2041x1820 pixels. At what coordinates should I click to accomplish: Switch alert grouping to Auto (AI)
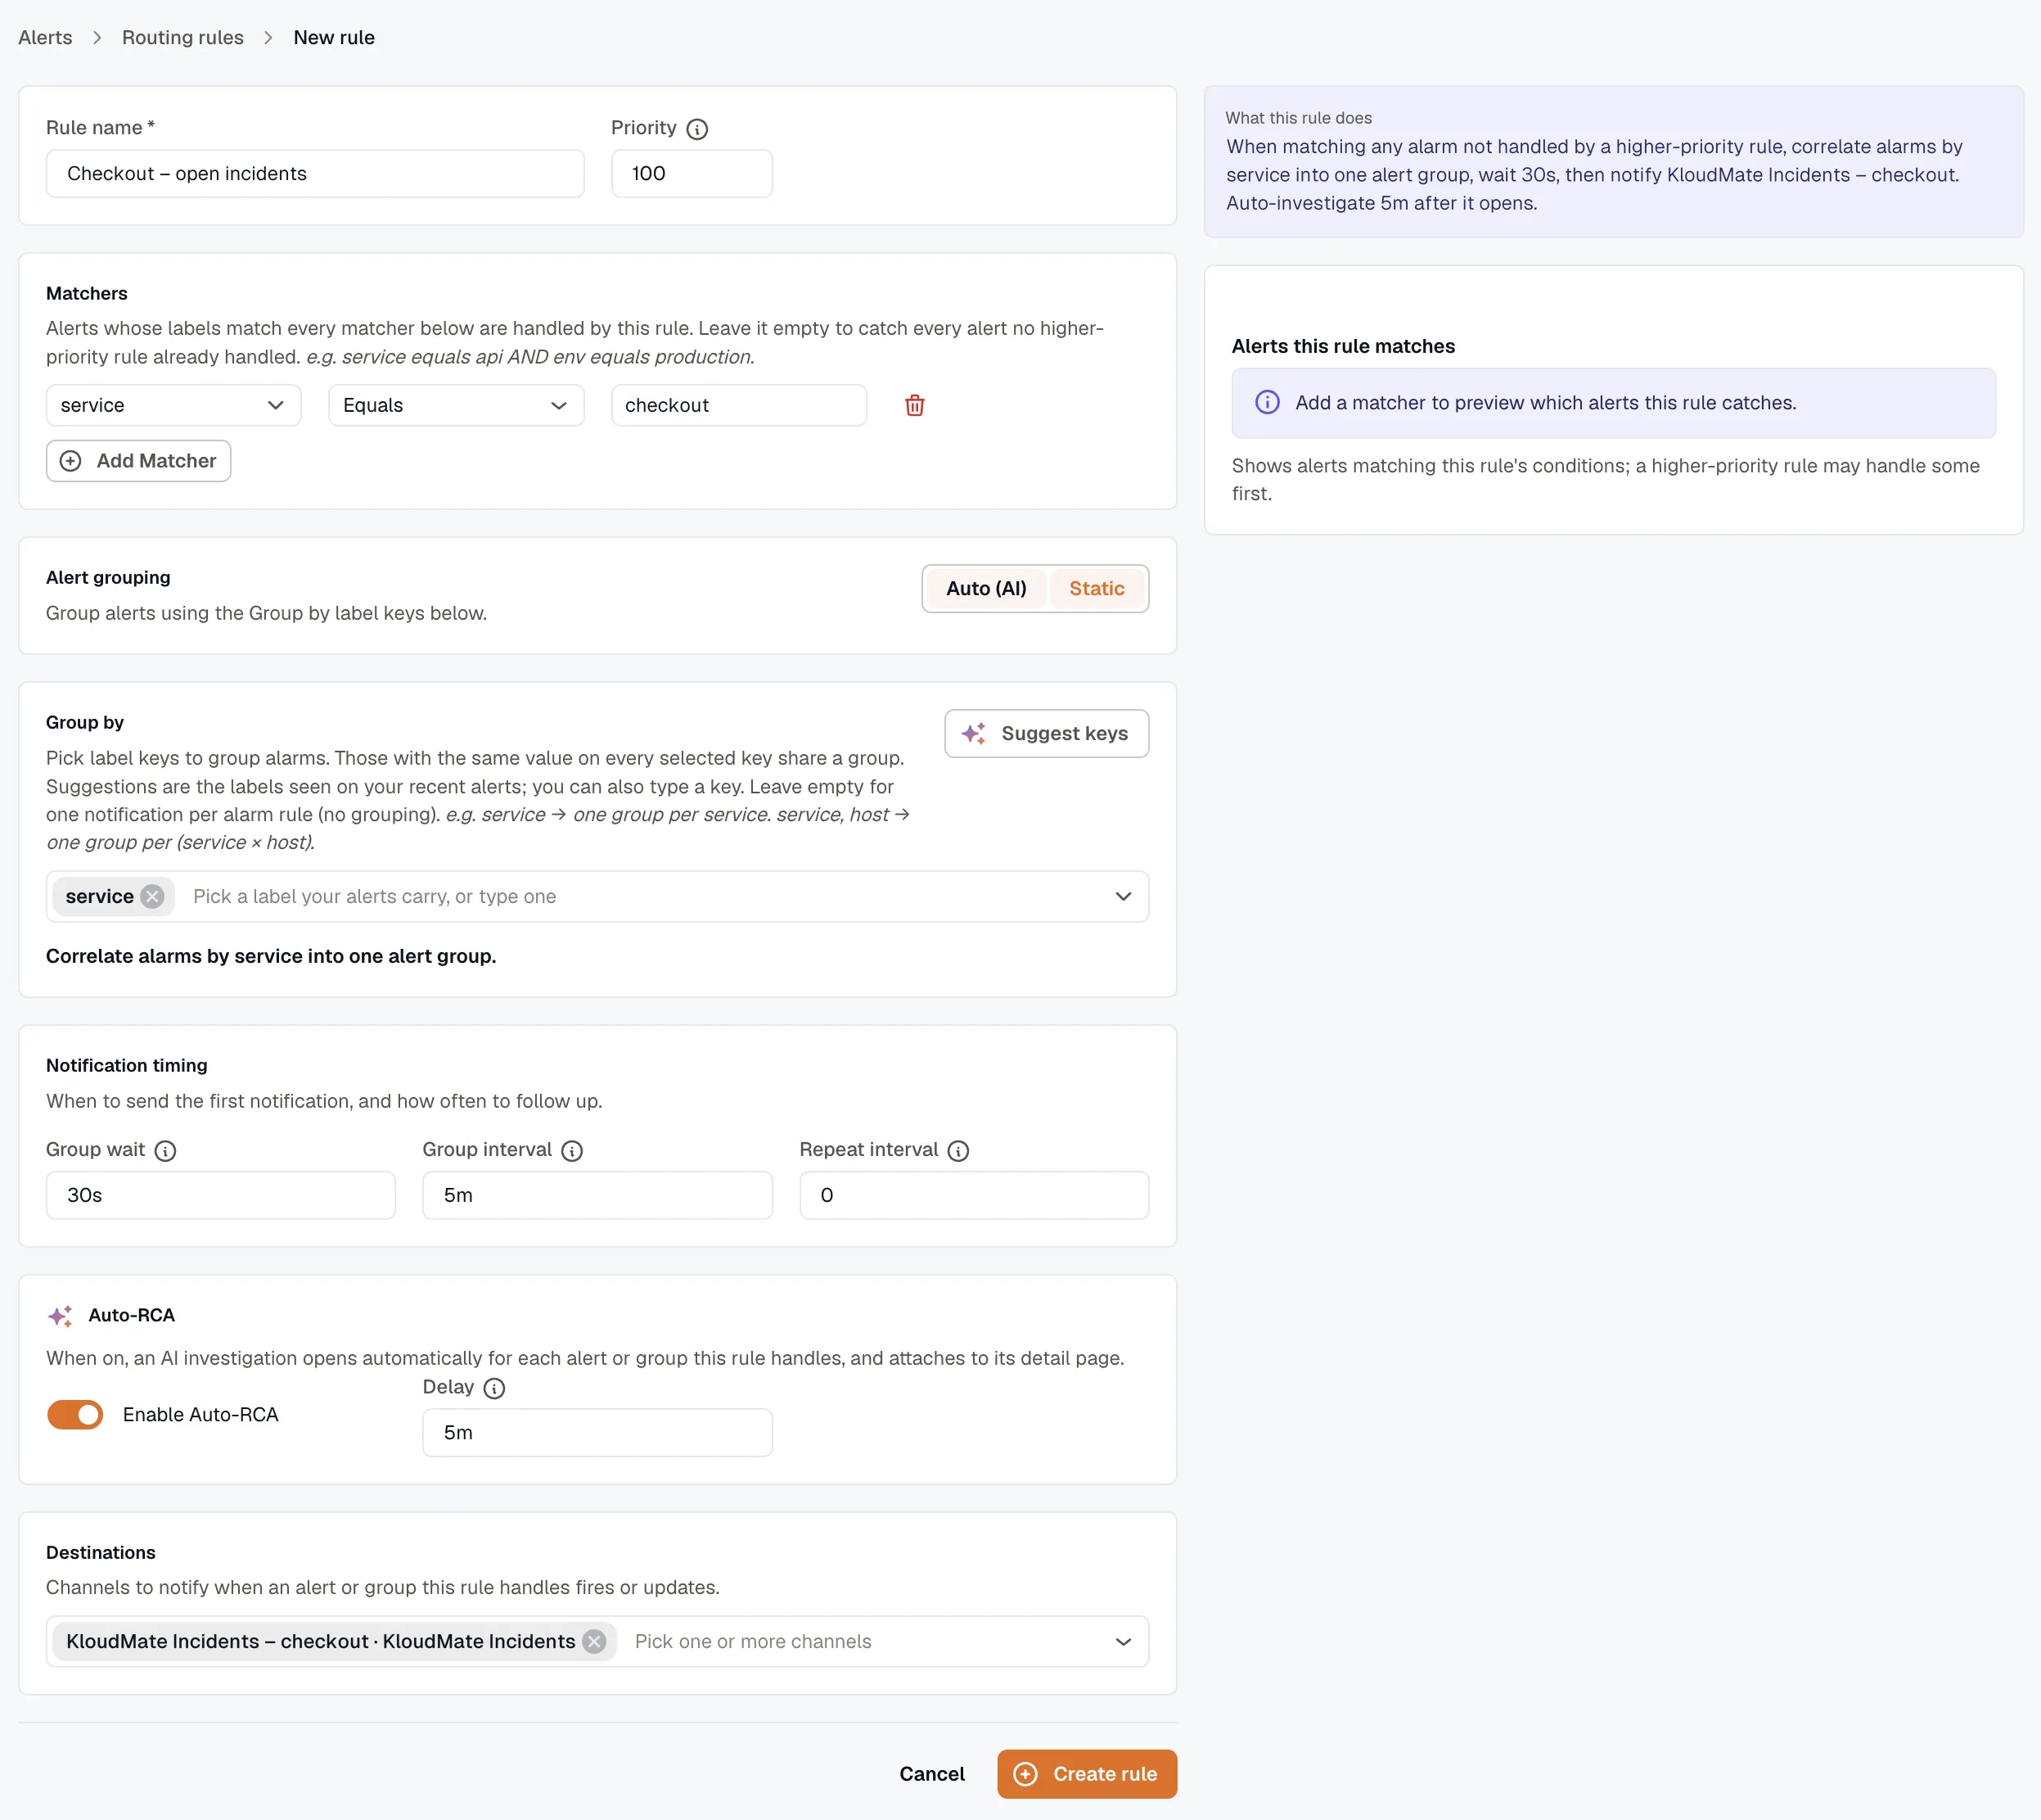pyautogui.click(x=986, y=588)
